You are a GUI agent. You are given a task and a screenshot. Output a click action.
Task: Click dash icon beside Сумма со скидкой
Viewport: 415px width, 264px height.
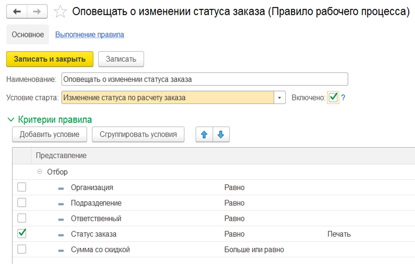61,250
